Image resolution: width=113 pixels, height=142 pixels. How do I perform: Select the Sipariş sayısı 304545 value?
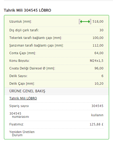click(x=97, y=106)
